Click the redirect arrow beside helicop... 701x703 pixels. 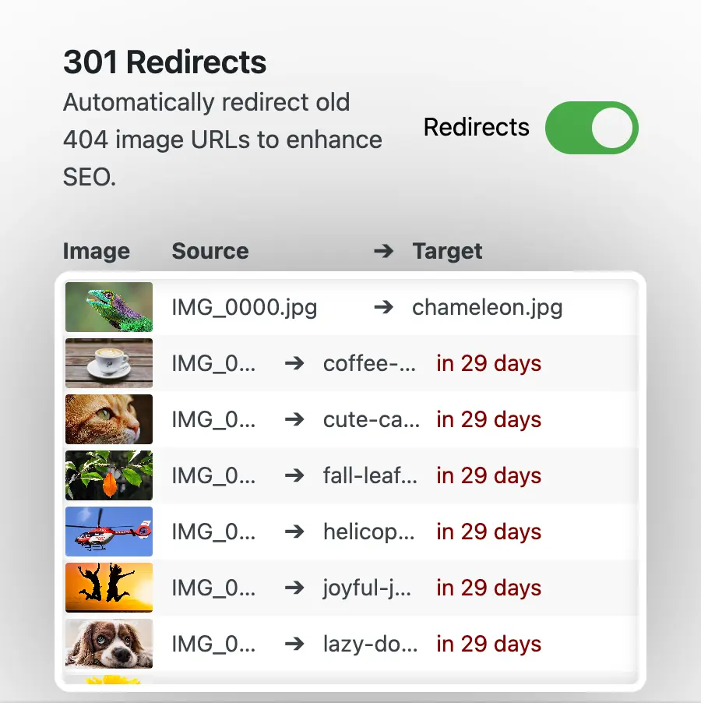click(x=294, y=532)
